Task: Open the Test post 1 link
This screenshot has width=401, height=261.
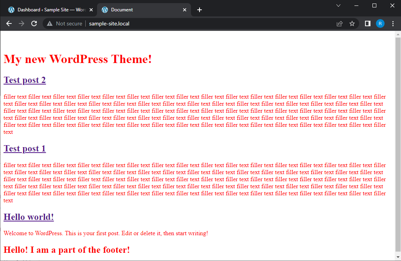Action: coord(25,148)
